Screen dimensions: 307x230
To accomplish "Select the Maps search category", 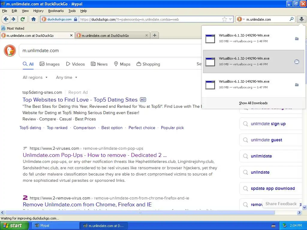I will (x=122, y=64).
